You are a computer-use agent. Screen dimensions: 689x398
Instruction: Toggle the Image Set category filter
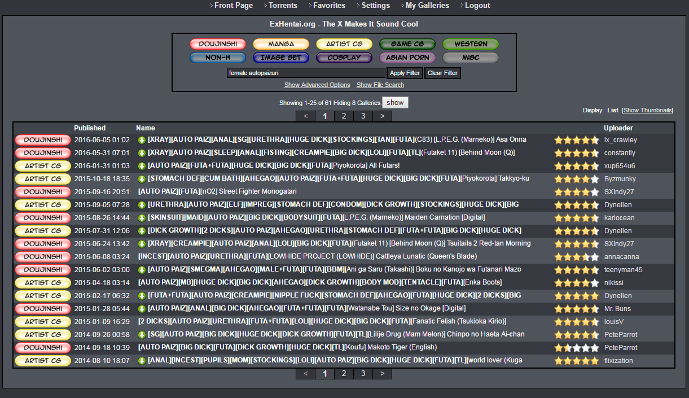point(281,58)
